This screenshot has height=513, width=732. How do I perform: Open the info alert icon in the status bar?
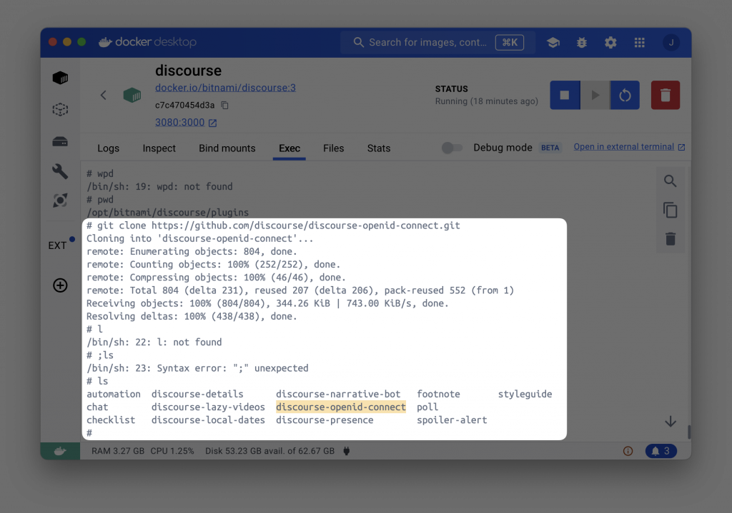[628, 451]
